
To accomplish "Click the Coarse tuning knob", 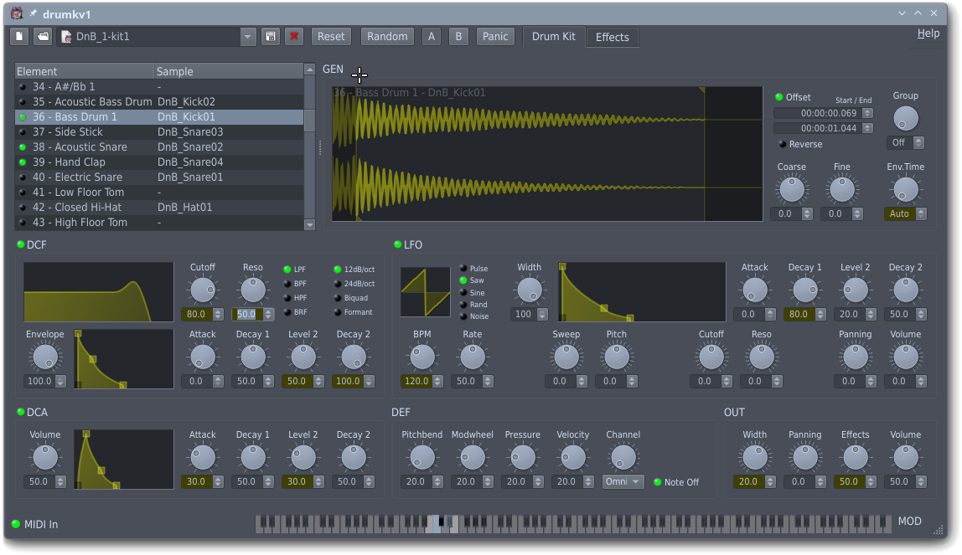I will pos(791,189).
